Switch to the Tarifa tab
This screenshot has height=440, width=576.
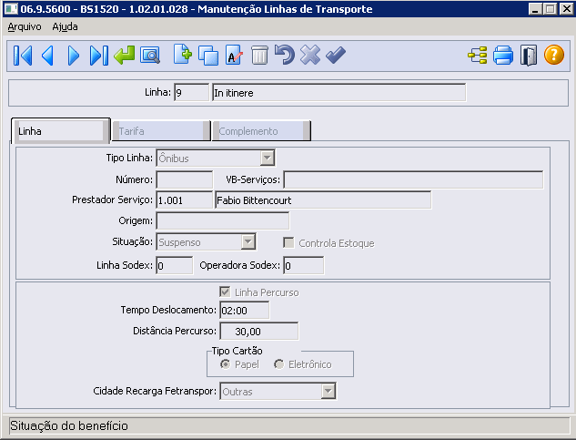click(x=161, y=131)
